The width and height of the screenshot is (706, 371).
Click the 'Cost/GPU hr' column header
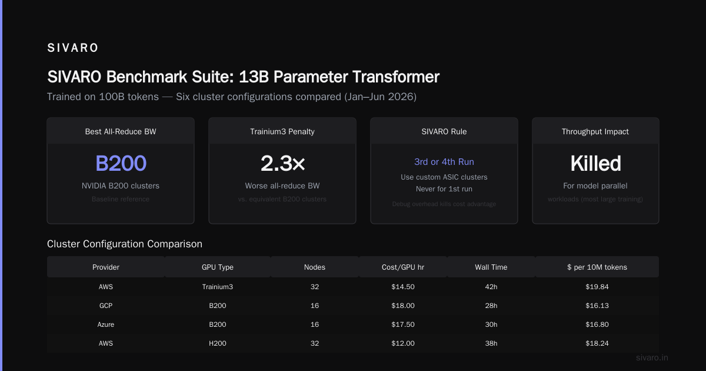pyautogui.click(x=403, y=267)
